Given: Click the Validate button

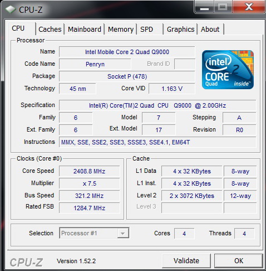Looking at the screenshot, I should 186,261.
